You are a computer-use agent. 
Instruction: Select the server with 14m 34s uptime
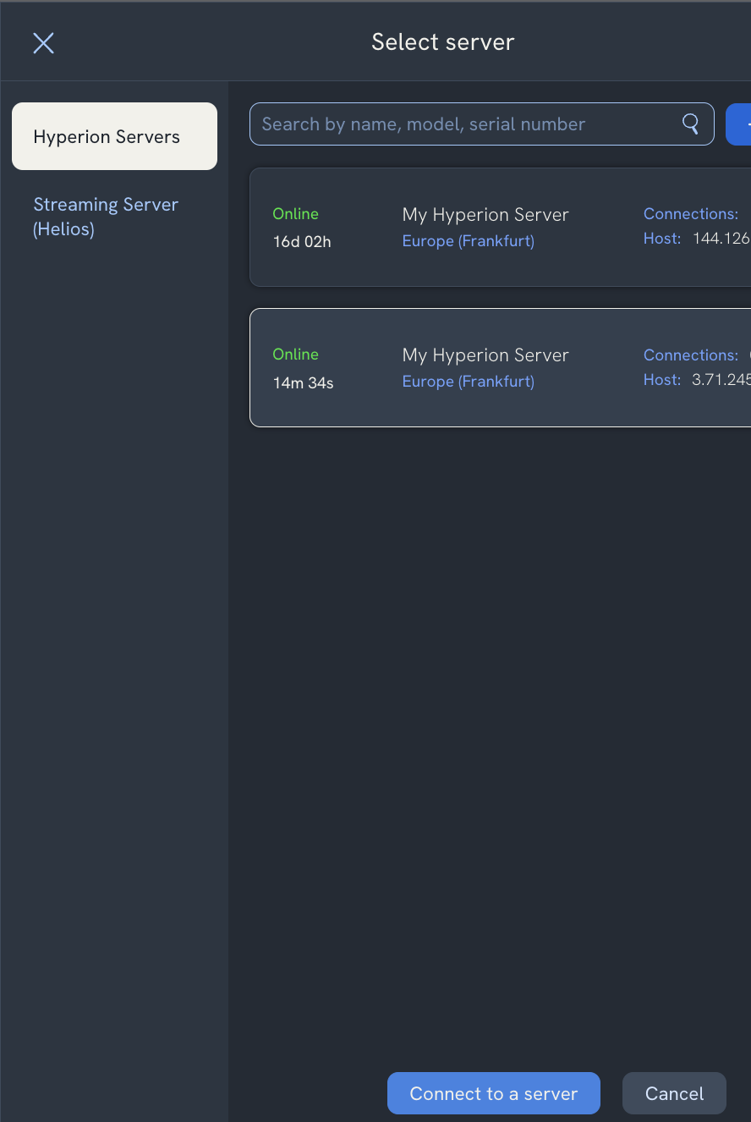(303, 383)
